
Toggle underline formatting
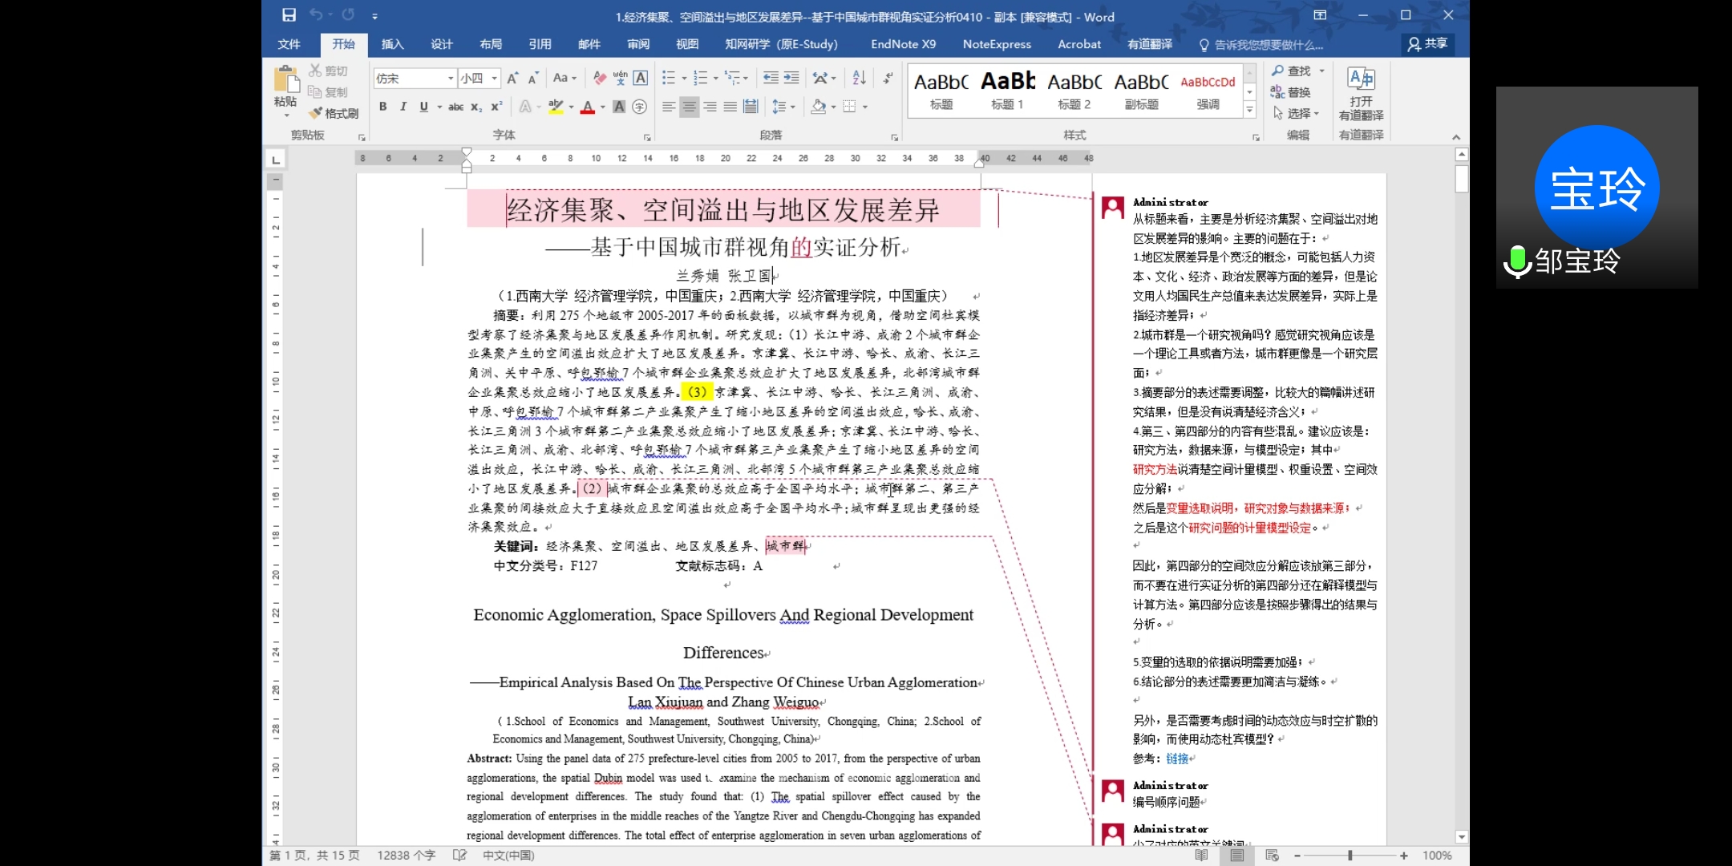[423, 106]
